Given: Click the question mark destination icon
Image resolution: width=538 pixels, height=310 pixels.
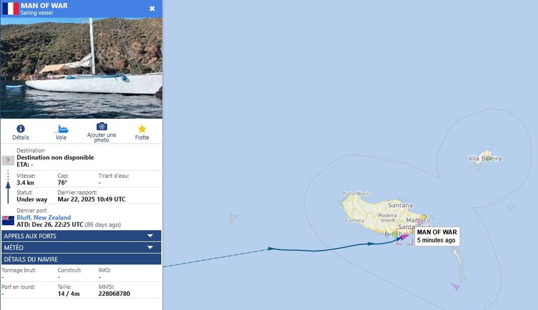Looking at the screenshot, I should [8, 161].
